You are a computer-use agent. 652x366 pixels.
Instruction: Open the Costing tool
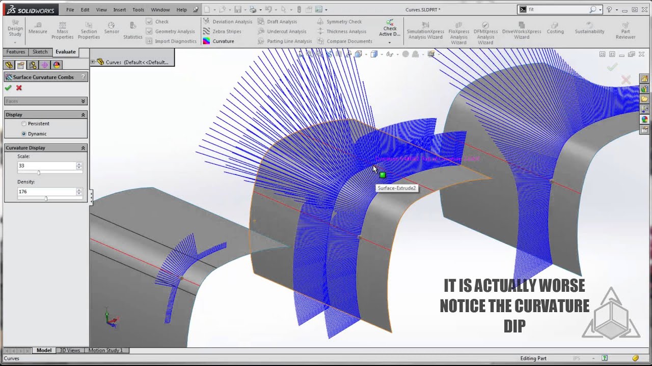[555, 28]
